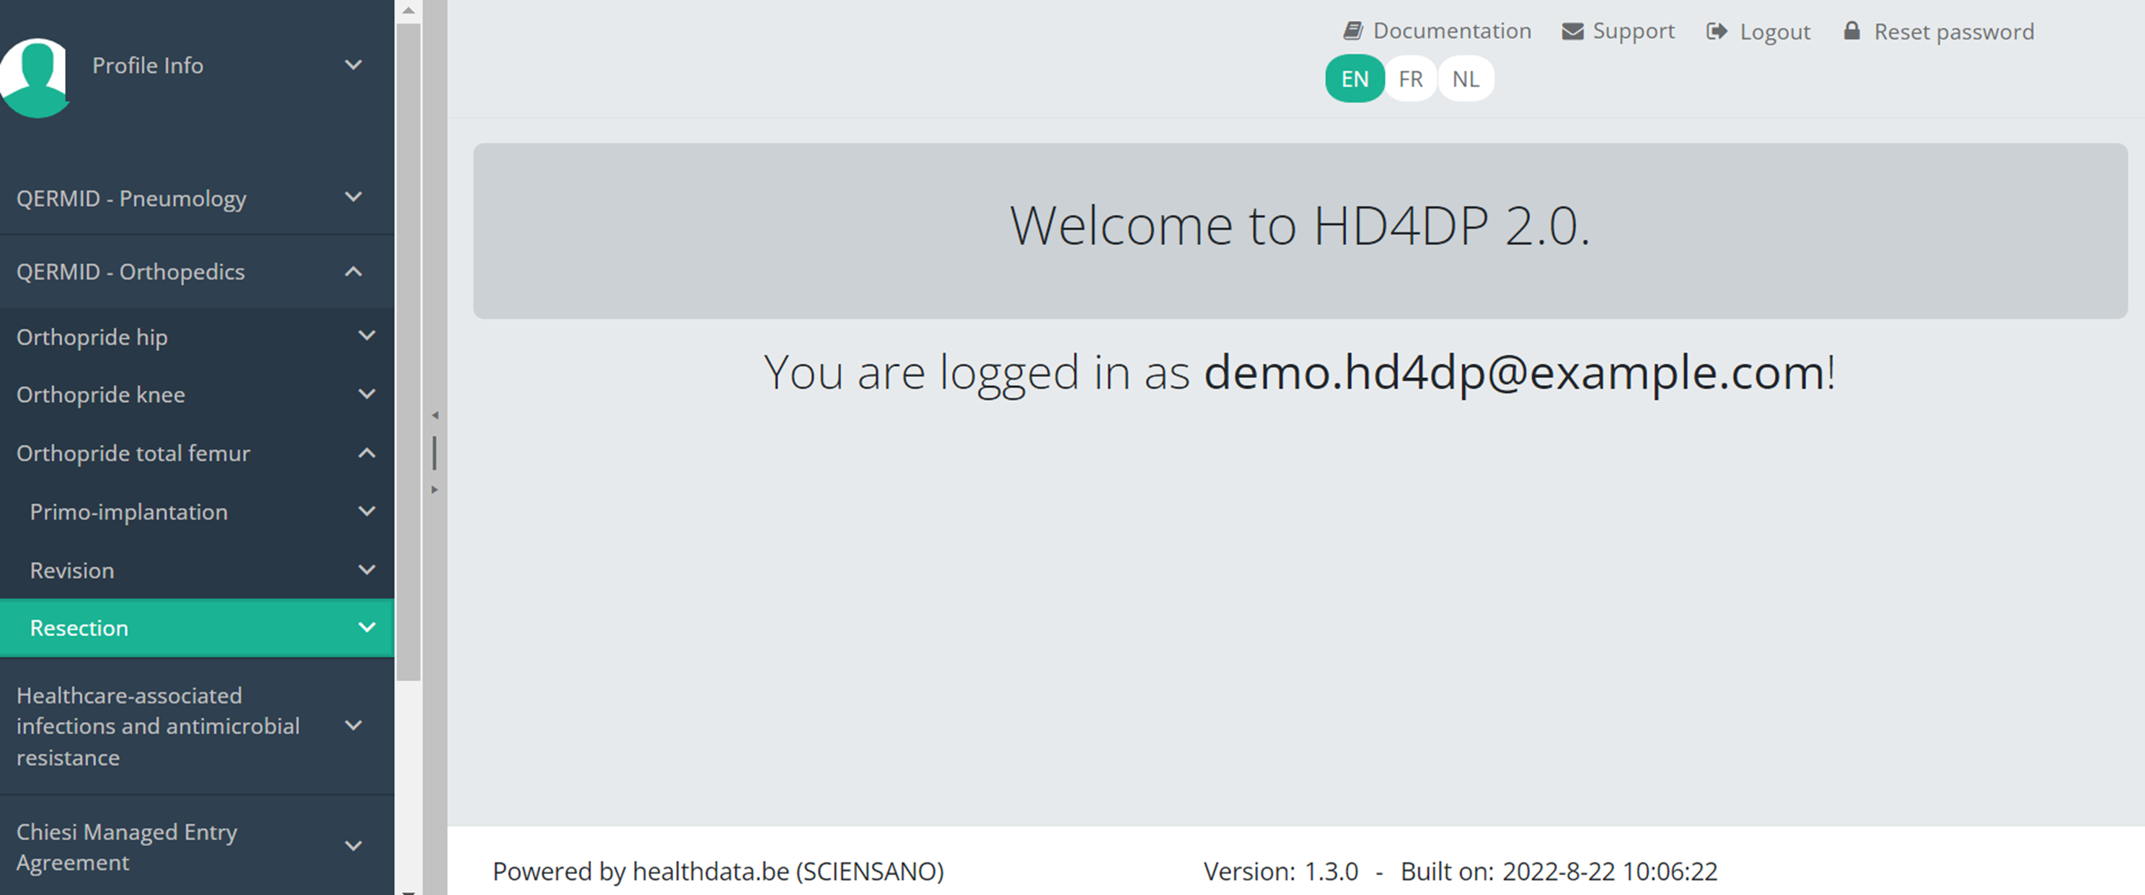
Task: Click the Support envelope icon
Action: click(1572, 31)
